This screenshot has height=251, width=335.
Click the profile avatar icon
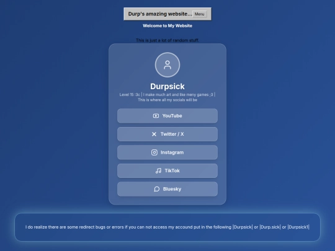tap(167, 65)
